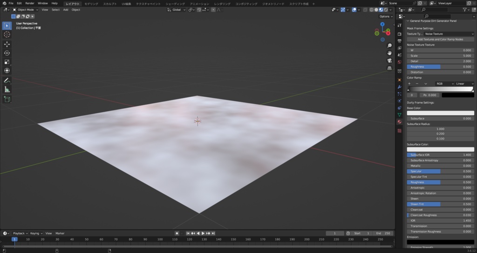Open the RGB color mode dropdown
The width and height of the screenshot is (477, 253).
(x=444, y=84)
